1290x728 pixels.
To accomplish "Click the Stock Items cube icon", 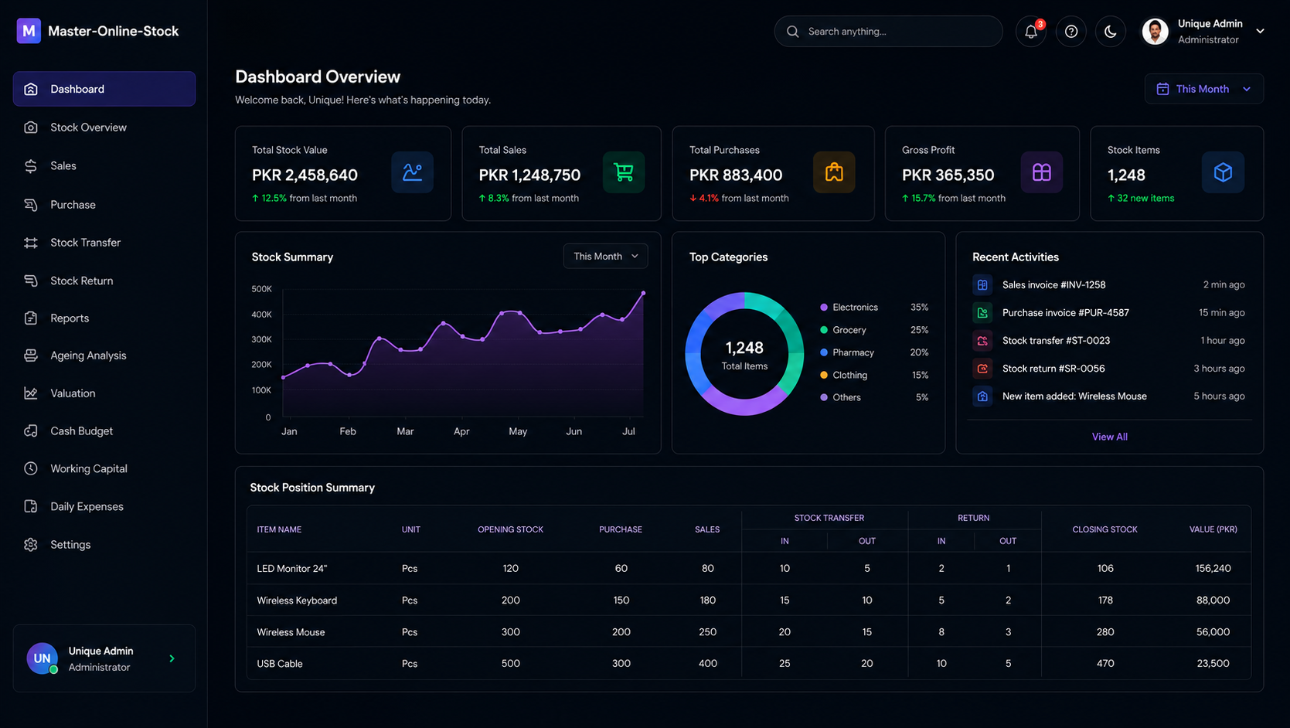I will click(1223, 172).
